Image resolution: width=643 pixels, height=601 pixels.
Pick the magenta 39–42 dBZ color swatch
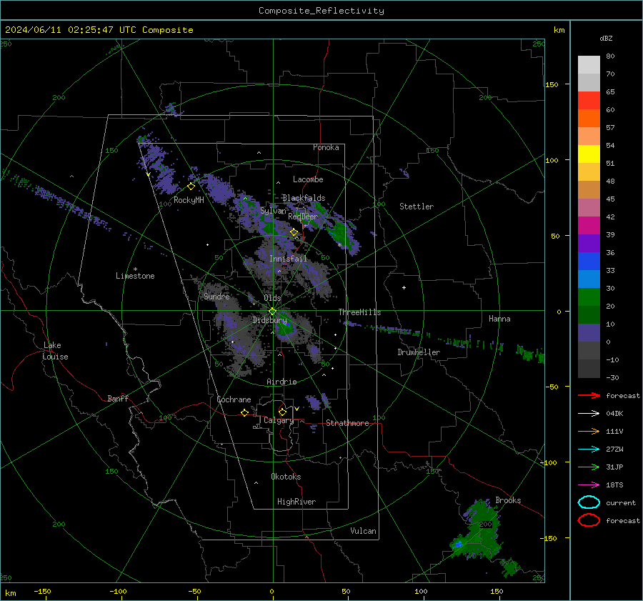(589, 225)
